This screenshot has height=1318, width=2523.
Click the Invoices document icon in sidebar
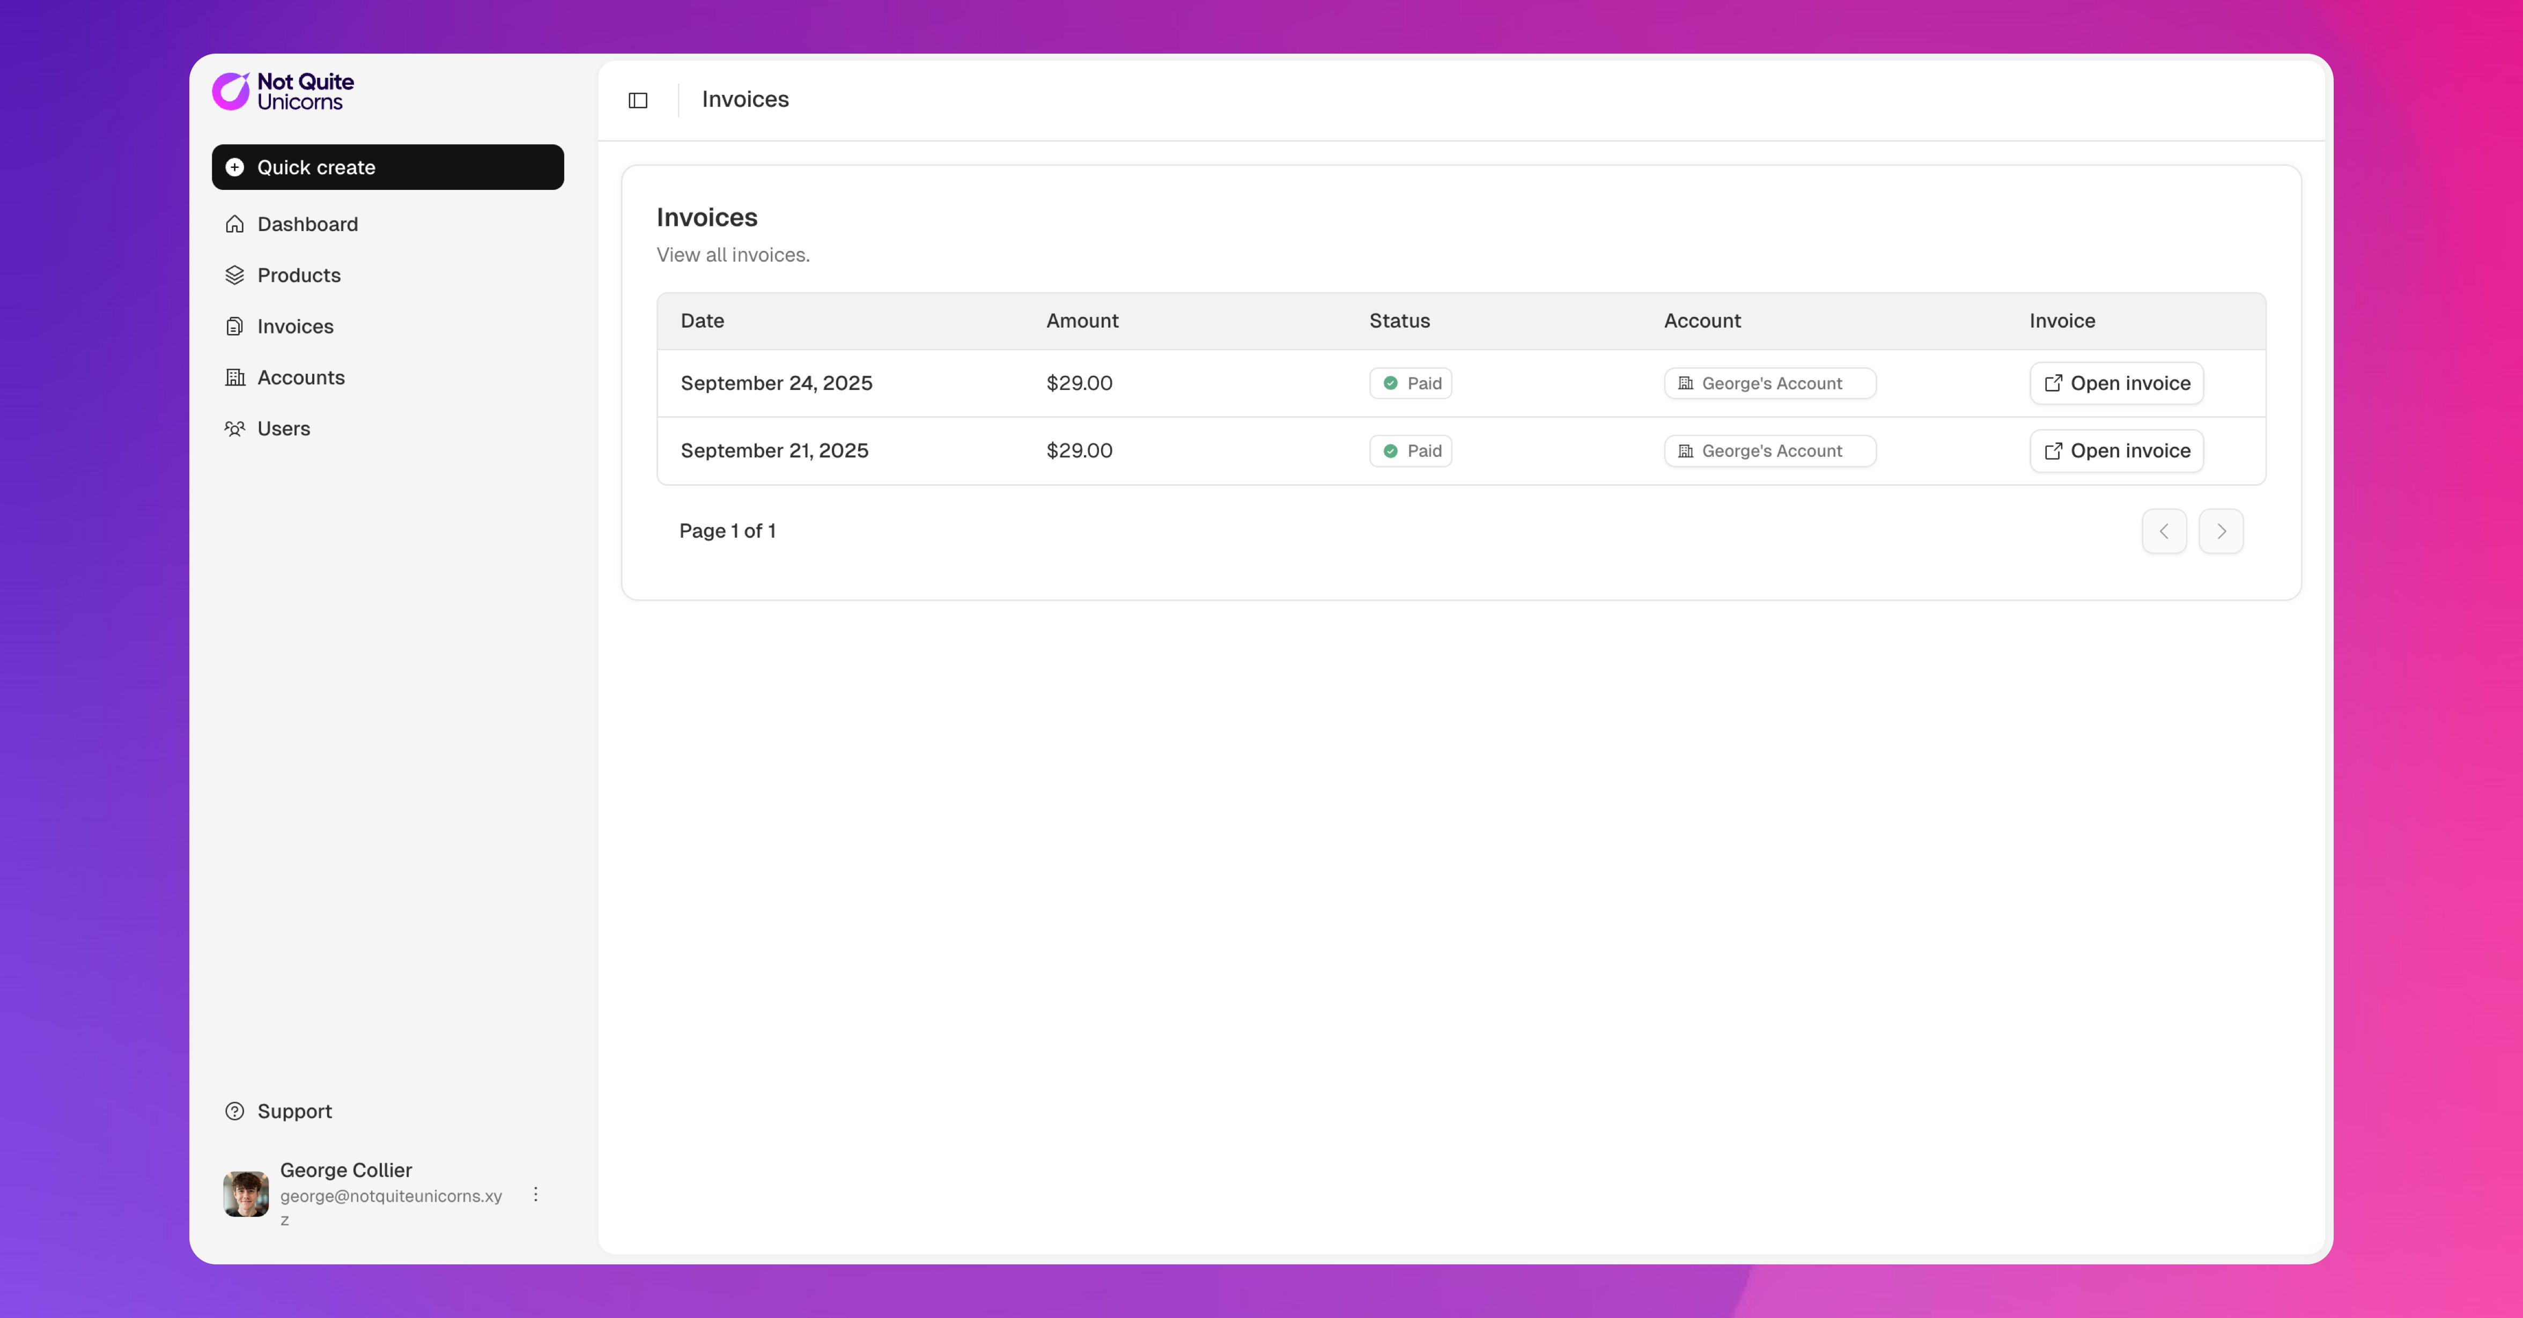(235, 326)
